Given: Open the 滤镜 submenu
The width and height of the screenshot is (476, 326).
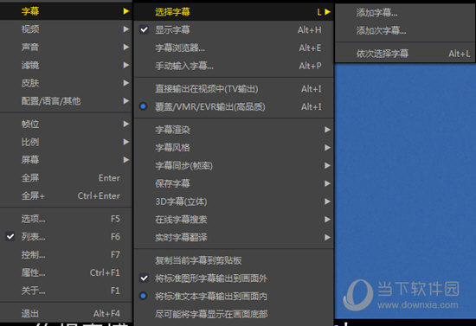Looking at the screenshot, I should [66, 65].
